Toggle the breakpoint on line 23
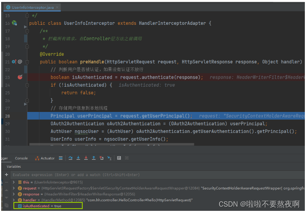This screenshot has width=306, height=212. (20, 77)
